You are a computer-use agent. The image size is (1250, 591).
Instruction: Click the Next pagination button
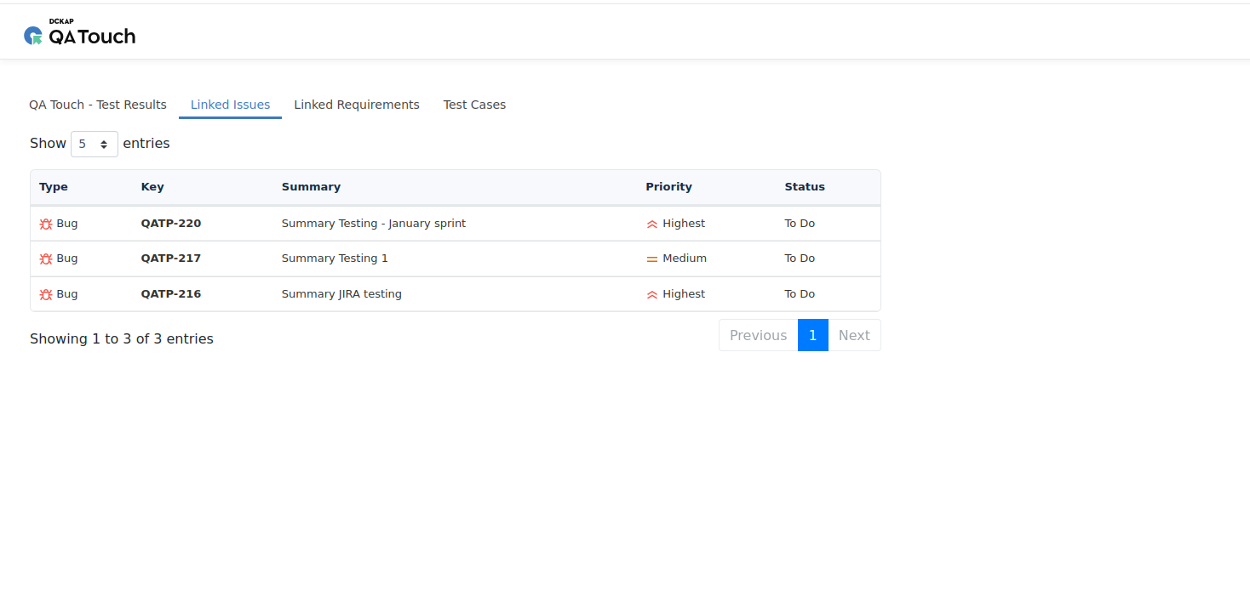(854, 335)
